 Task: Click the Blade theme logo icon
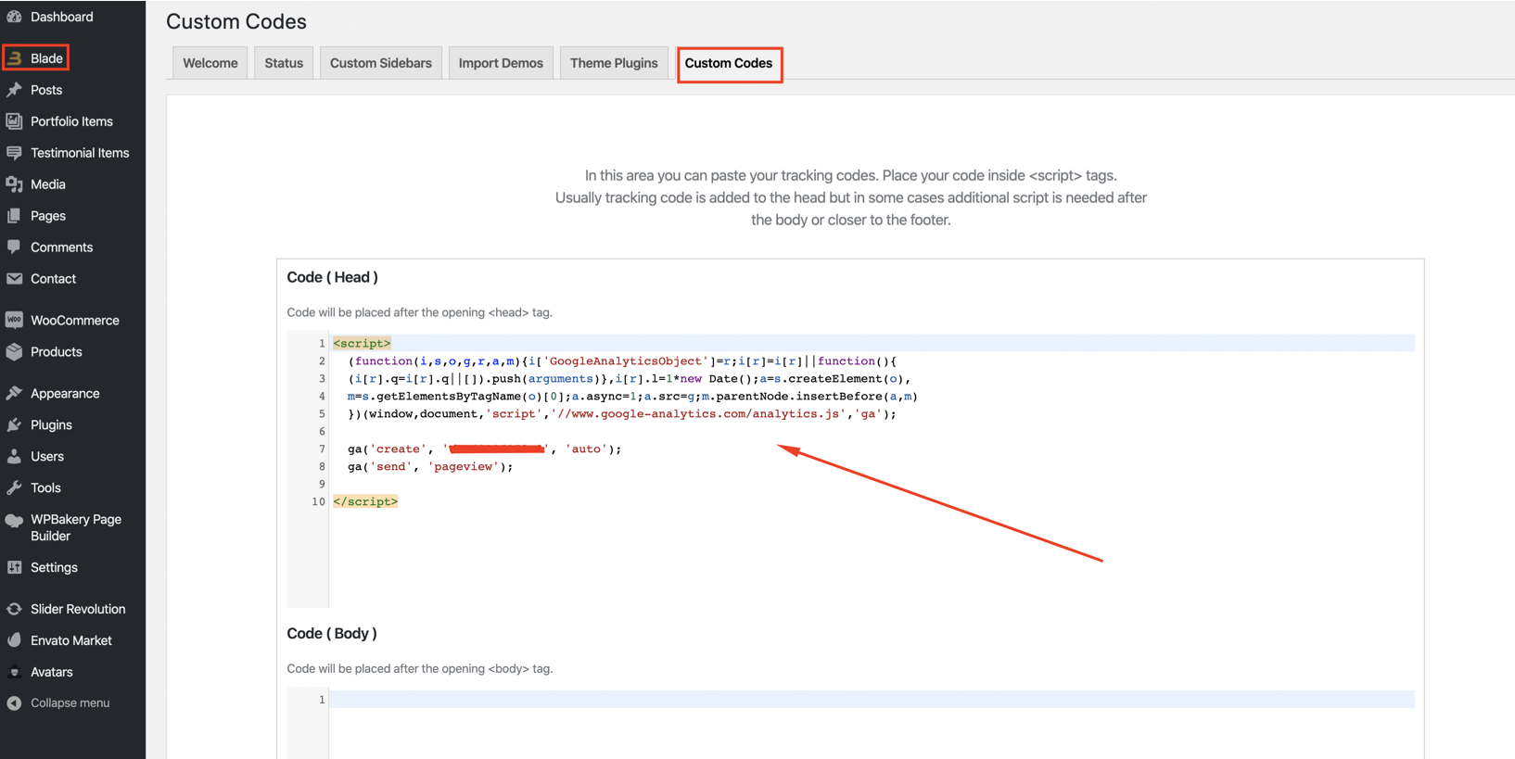coord(15,58)
